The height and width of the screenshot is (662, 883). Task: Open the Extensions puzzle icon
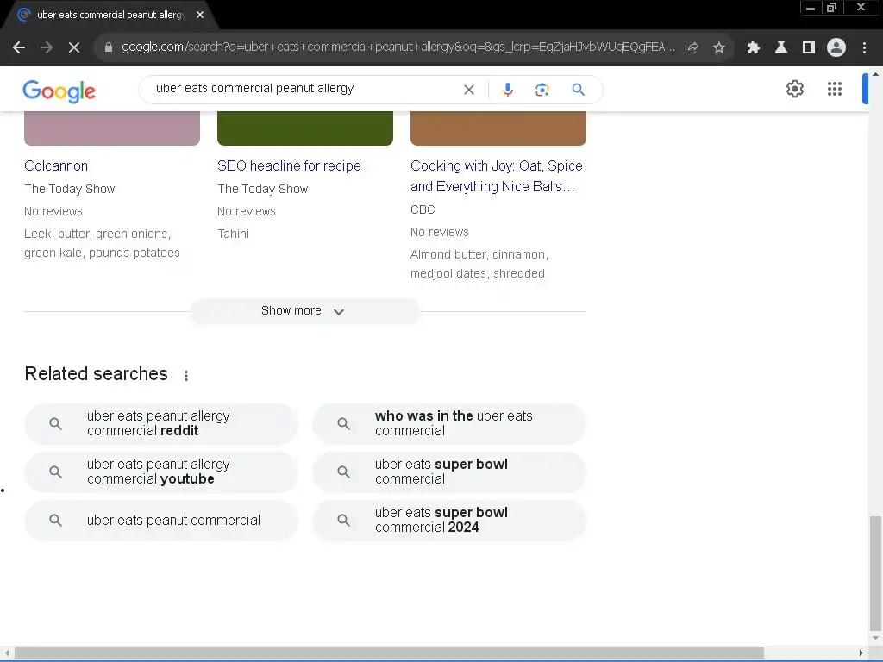coord(754,48)
